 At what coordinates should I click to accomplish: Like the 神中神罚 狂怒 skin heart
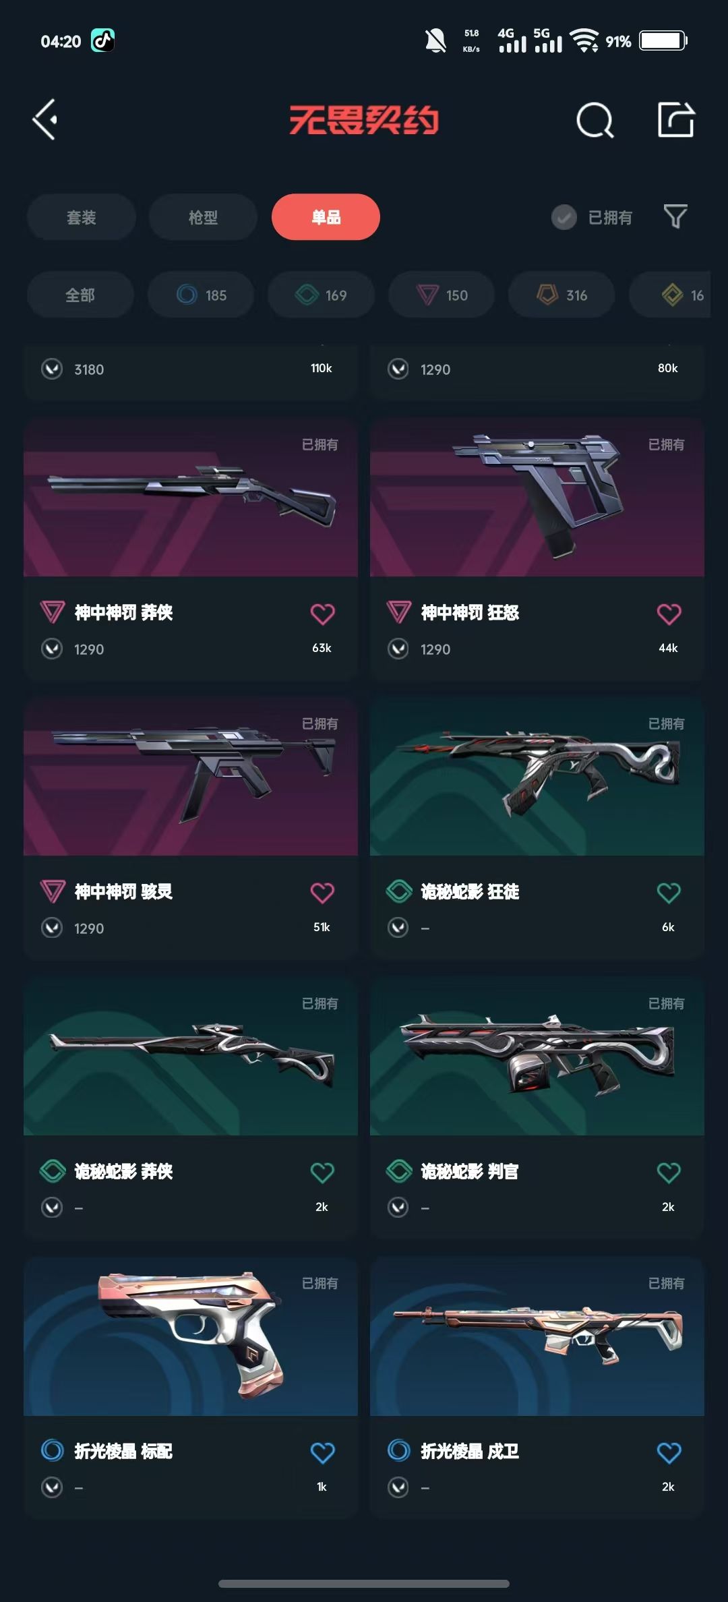[669, 614]
